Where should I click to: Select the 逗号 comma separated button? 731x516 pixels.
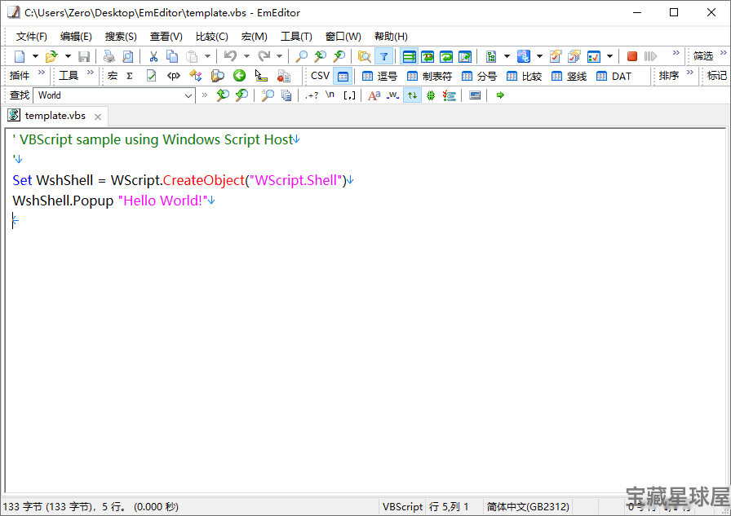pos(380,76)
